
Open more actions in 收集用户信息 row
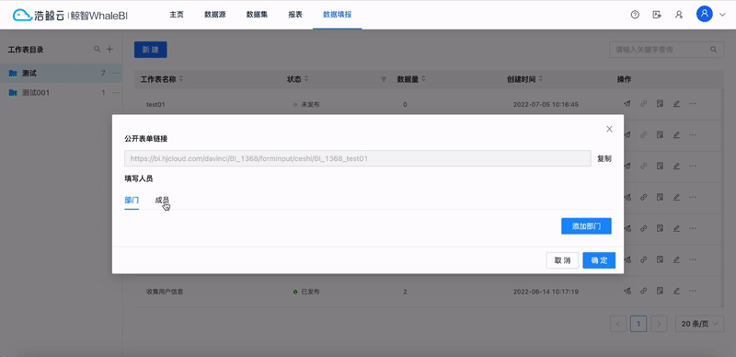click(693, 292)
